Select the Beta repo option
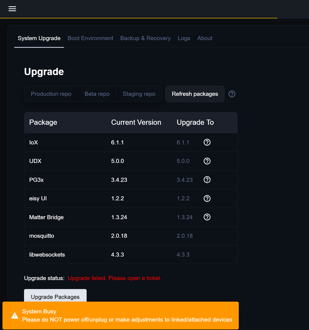 [97, 94]
